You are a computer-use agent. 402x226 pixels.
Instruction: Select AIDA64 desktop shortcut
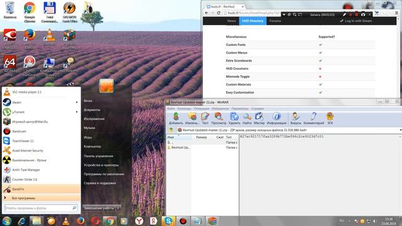coord(10,66)
